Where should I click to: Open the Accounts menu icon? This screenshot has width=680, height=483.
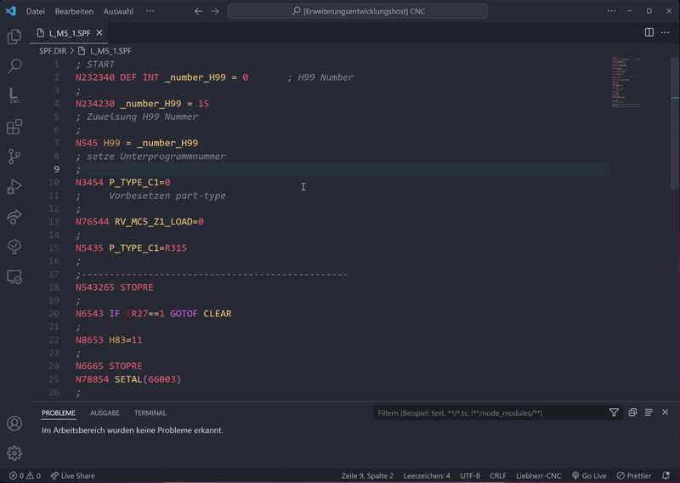14,423
